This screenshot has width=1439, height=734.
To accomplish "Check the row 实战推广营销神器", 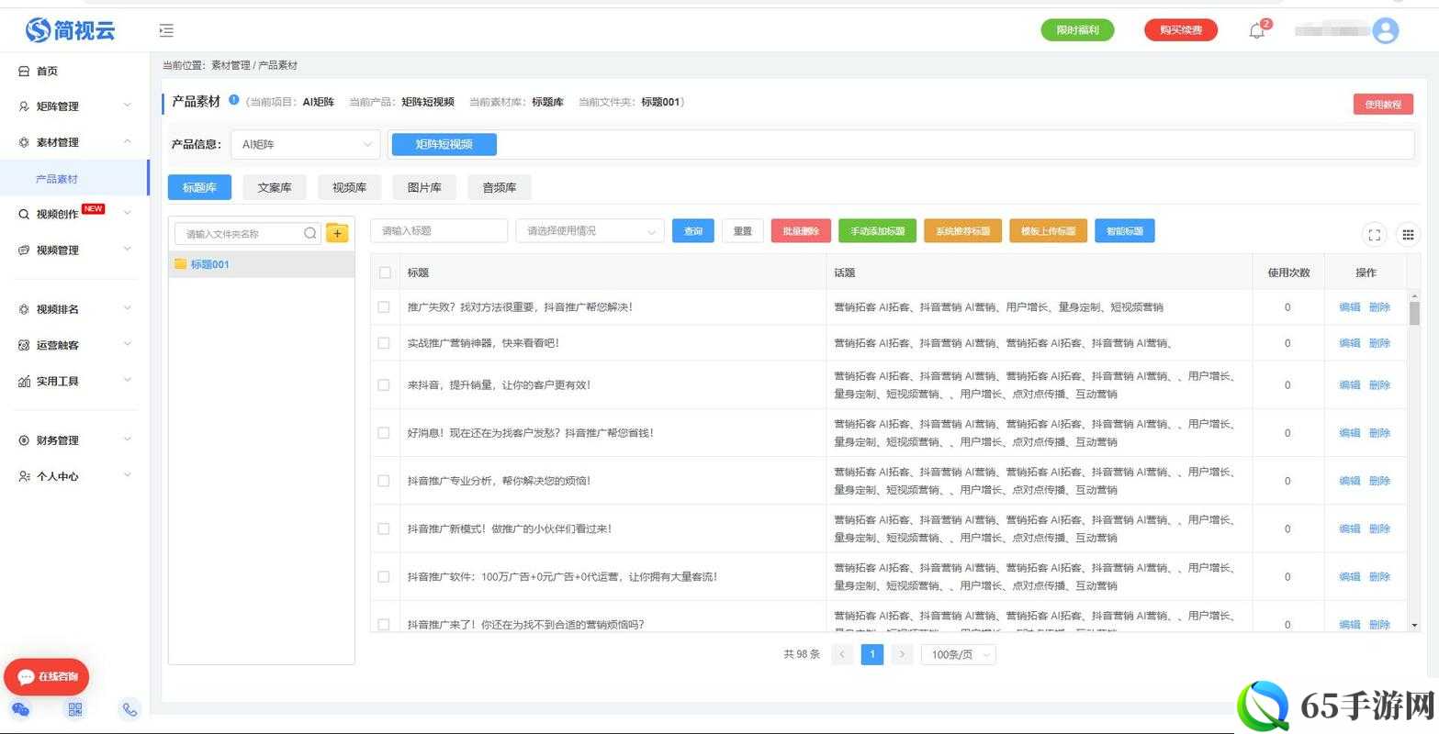I will [x=384, y=343].
